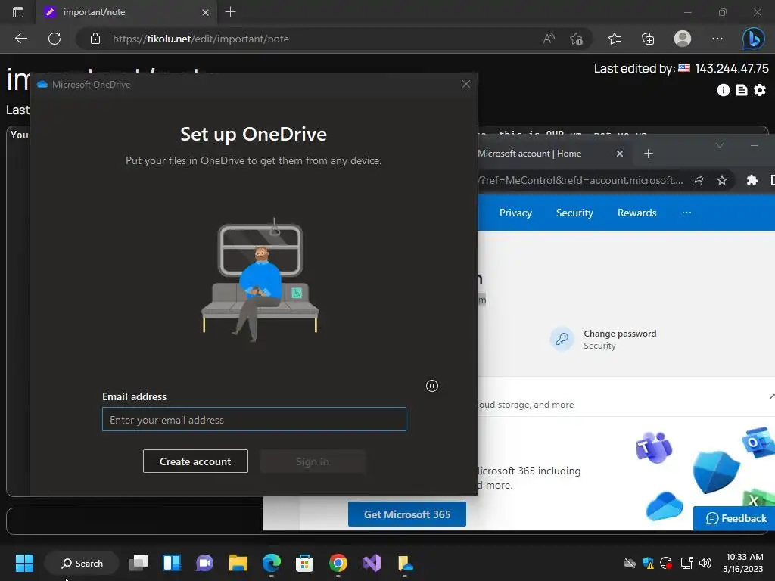775x581 pixels.
Task: Open Visual Studio from the taskbar
Action: tap(372, 563)
